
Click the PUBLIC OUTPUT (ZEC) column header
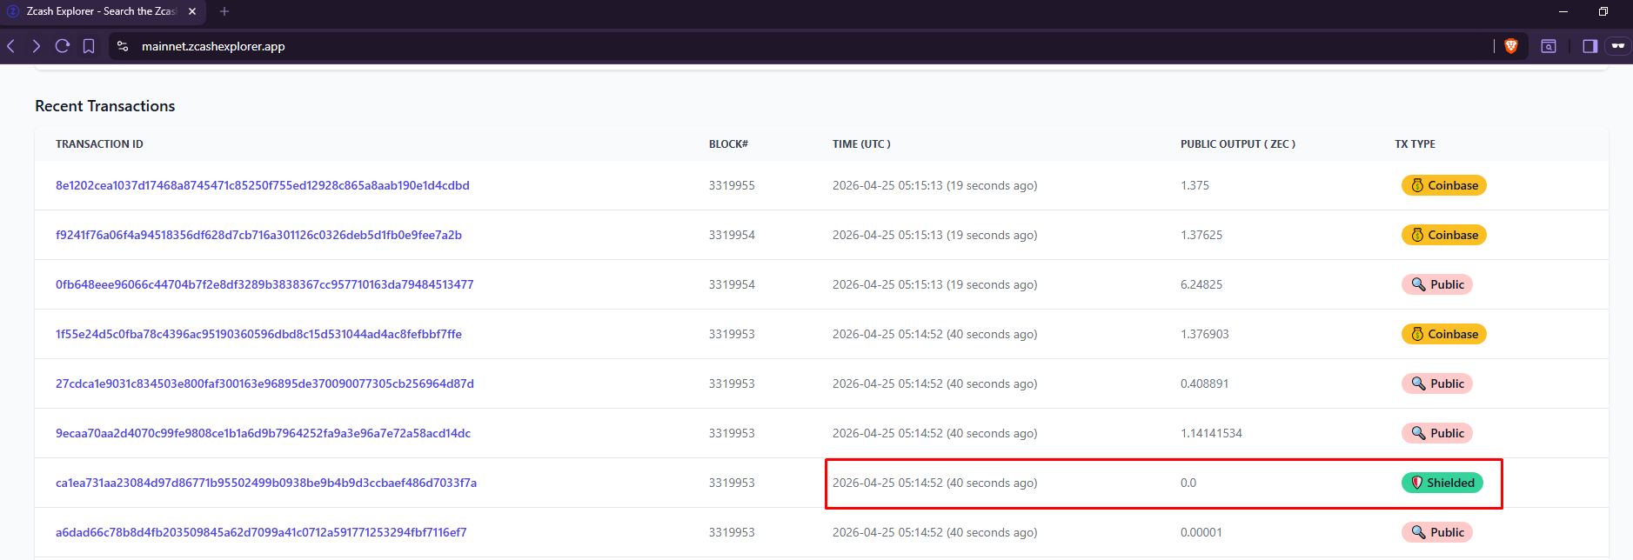click(1237, 144)
